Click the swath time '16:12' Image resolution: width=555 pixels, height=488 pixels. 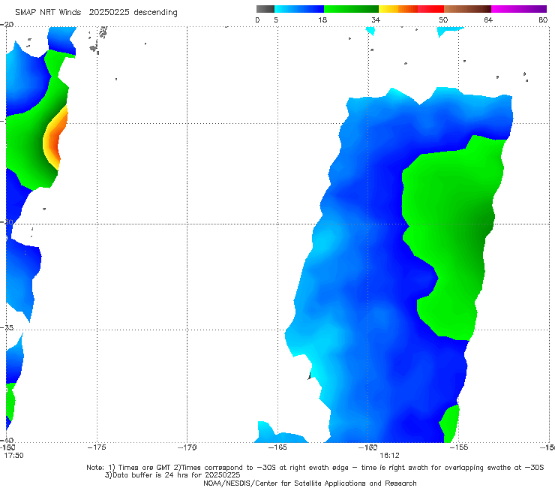pos(389,456)
